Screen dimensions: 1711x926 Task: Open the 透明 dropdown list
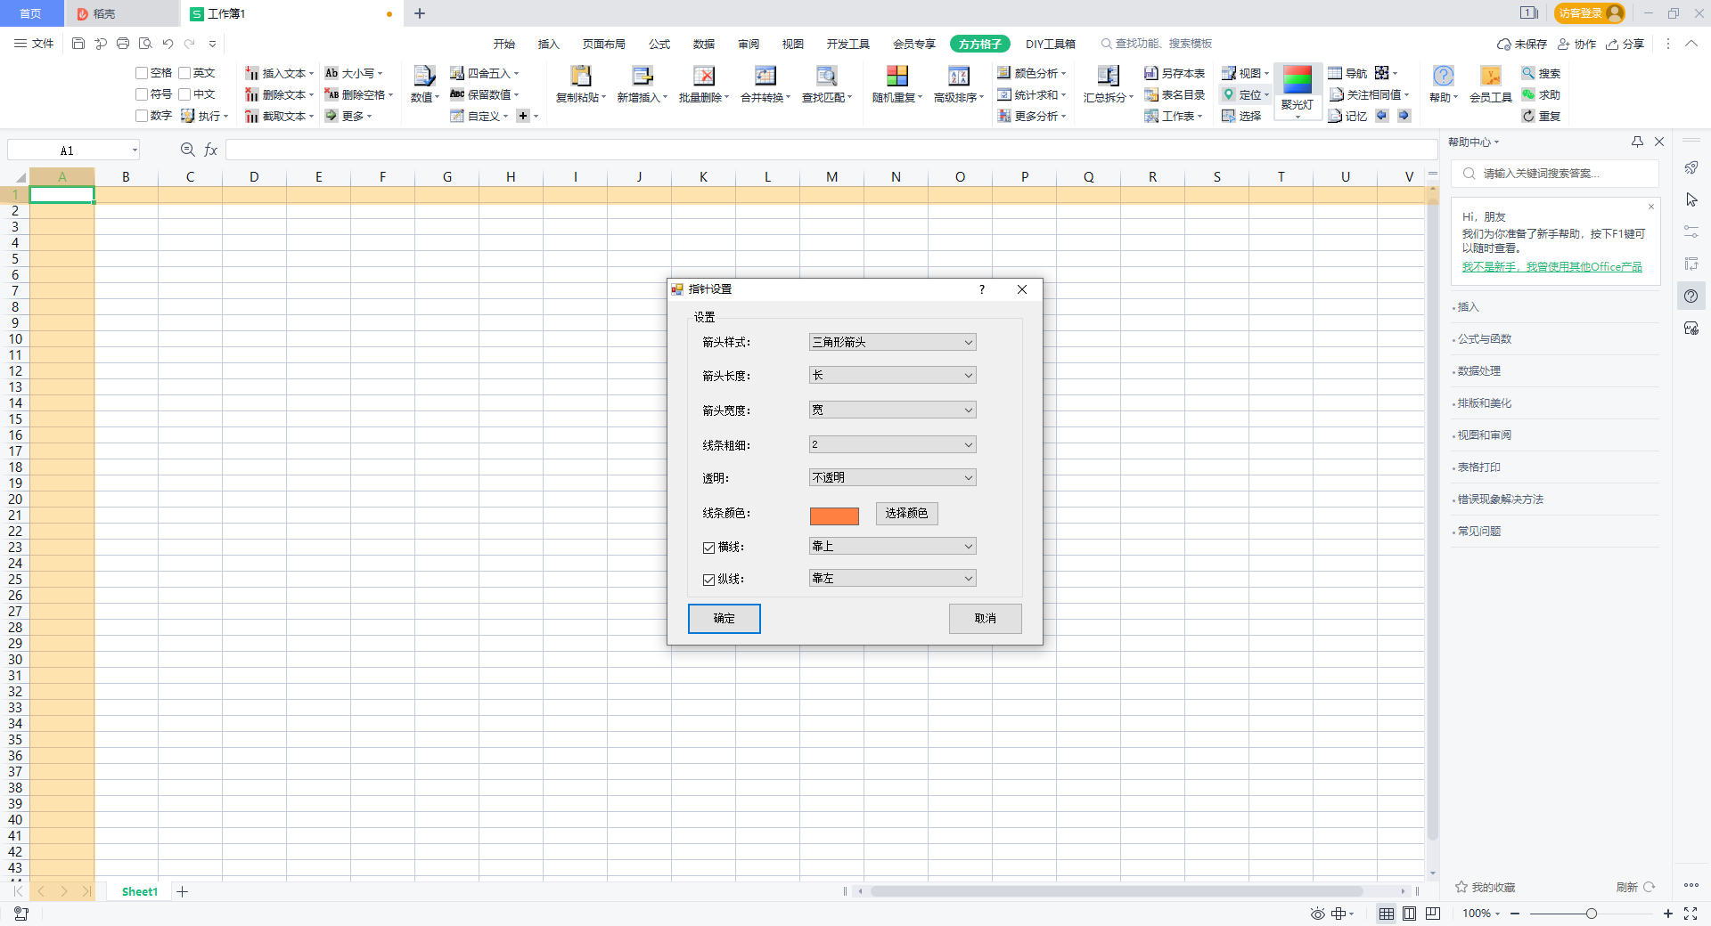click(892, 478)
